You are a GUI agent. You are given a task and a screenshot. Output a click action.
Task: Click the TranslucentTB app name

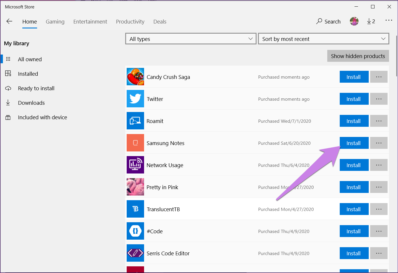(163, 209)
